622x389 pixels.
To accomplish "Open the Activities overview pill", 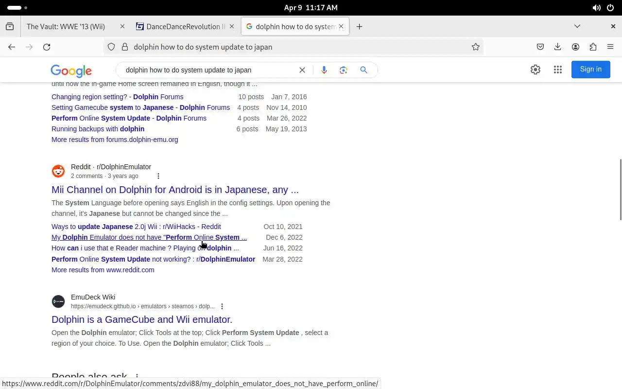I will (17, 8).
